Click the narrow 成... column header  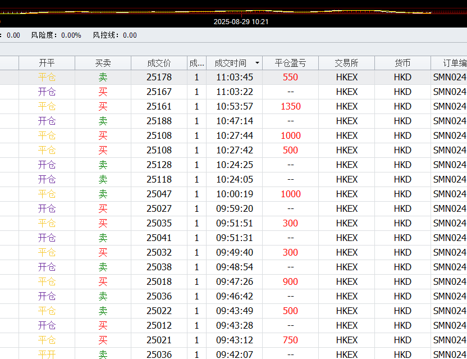(196, 63)
